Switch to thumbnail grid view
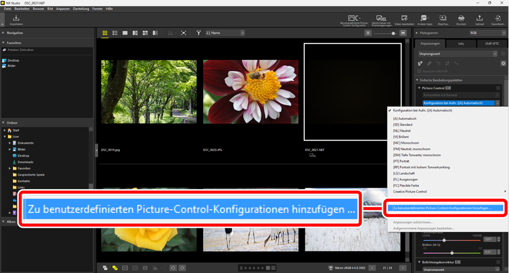 pyautogui.click(x=105, y=33)
